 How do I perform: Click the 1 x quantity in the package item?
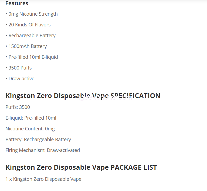click(8, 179)
